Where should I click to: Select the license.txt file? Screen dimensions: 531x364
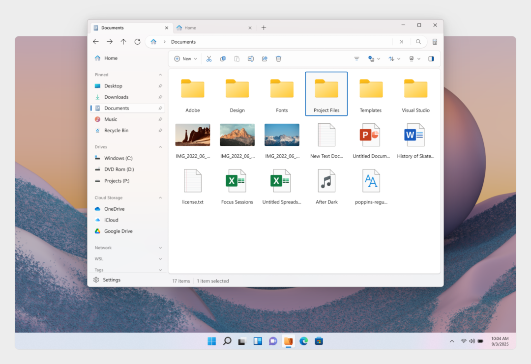(193, 186)
